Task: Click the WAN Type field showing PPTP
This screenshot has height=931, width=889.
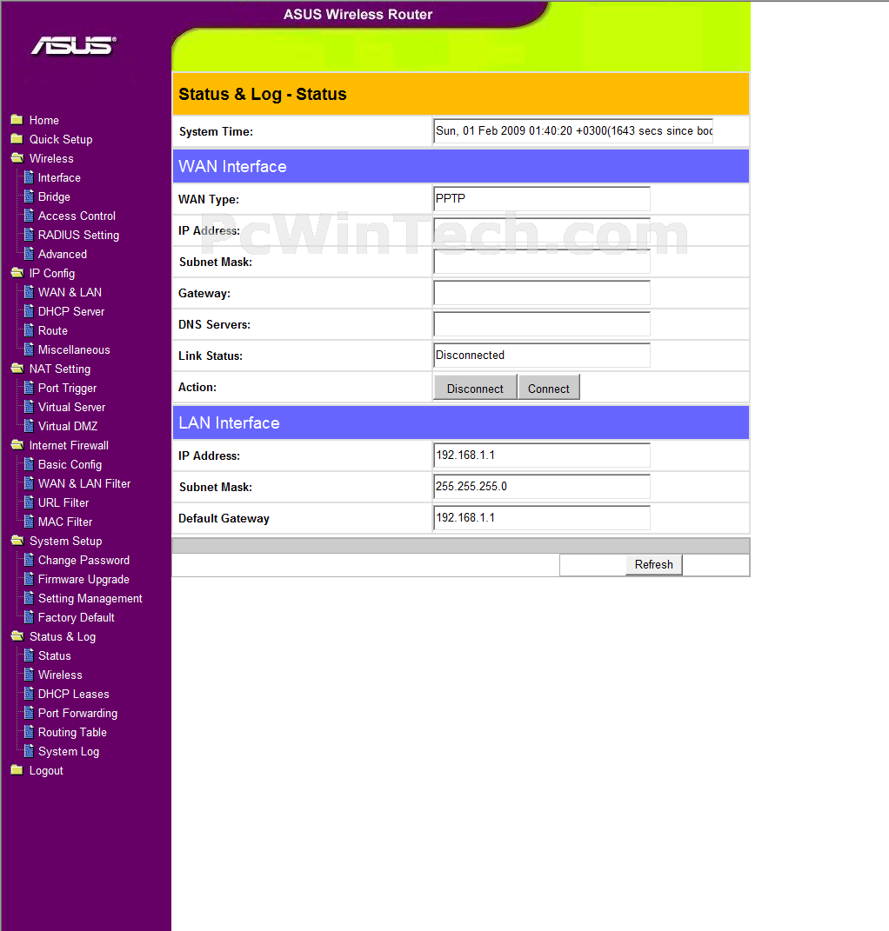Action: coord(542,199)
